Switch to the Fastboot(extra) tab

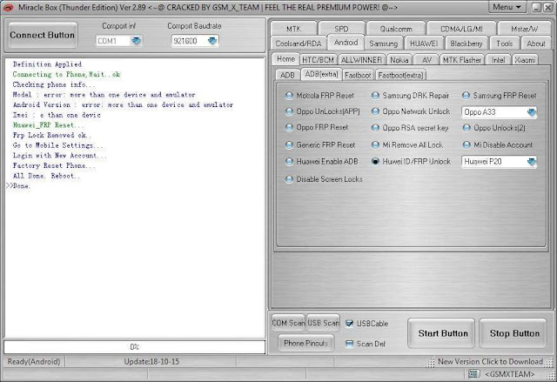click(x=400, y=75)
